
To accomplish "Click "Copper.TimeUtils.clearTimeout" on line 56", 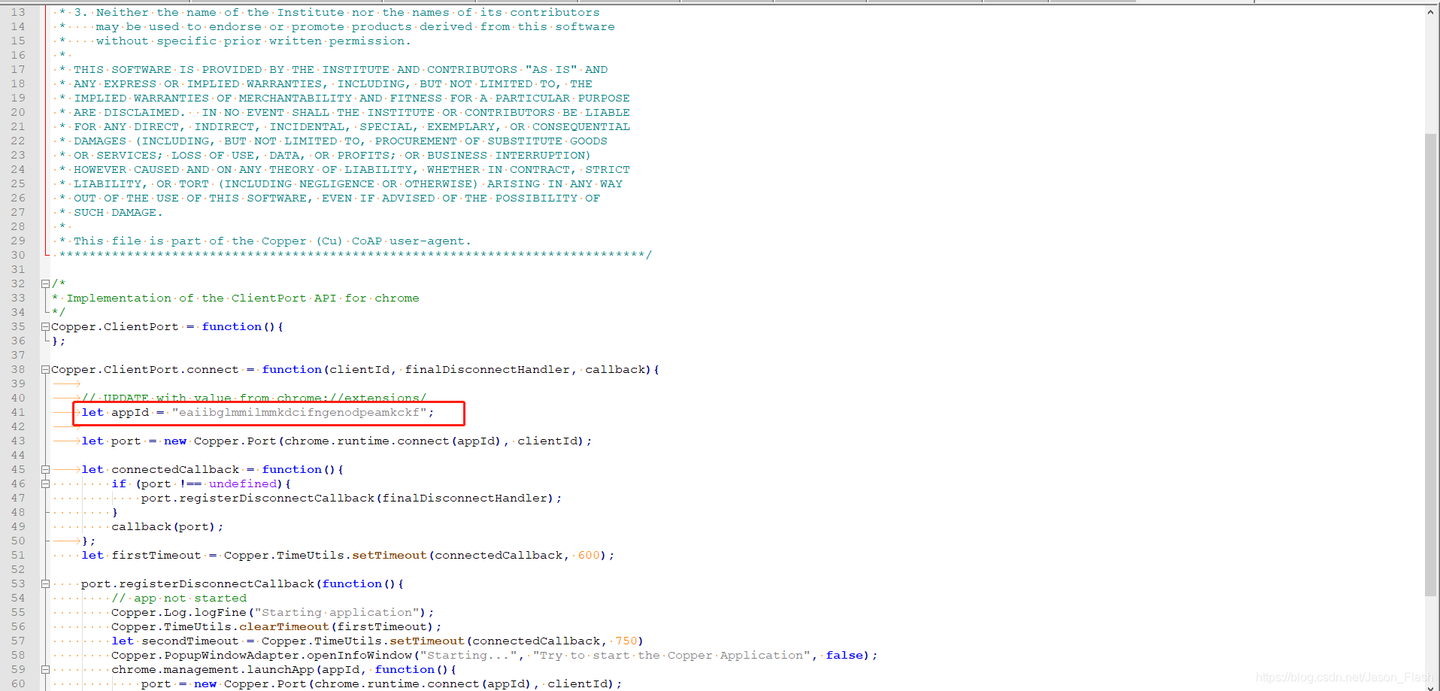I will 220,627.
